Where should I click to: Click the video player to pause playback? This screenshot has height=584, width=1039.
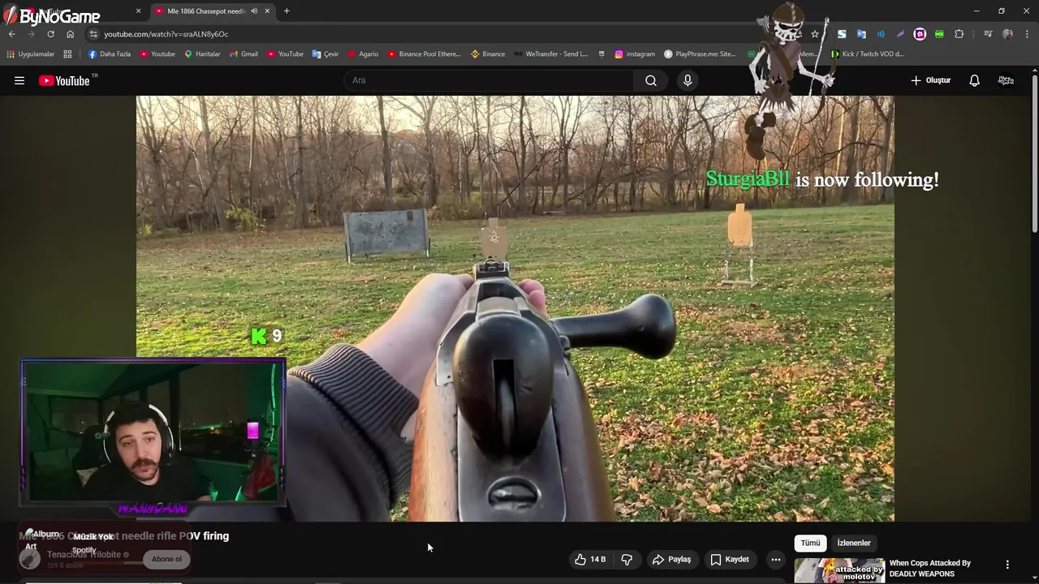(515, 308)
